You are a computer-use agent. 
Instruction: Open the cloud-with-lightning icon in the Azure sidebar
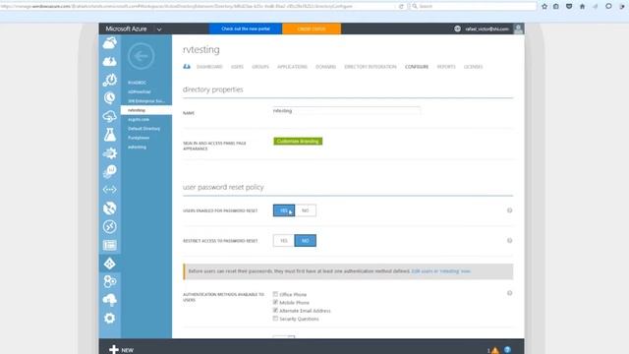tap(109, 61)
